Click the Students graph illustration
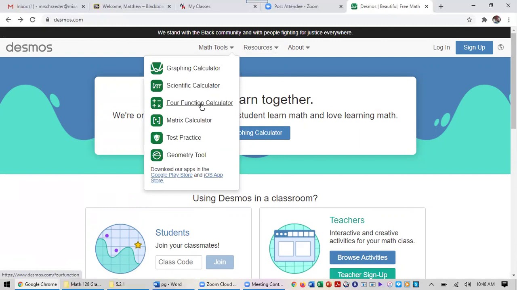This screenshot has height=290, width=517. point(120,249)
